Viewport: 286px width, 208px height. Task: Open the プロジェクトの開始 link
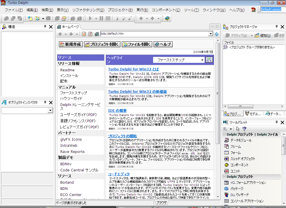[x=122, y=136]
